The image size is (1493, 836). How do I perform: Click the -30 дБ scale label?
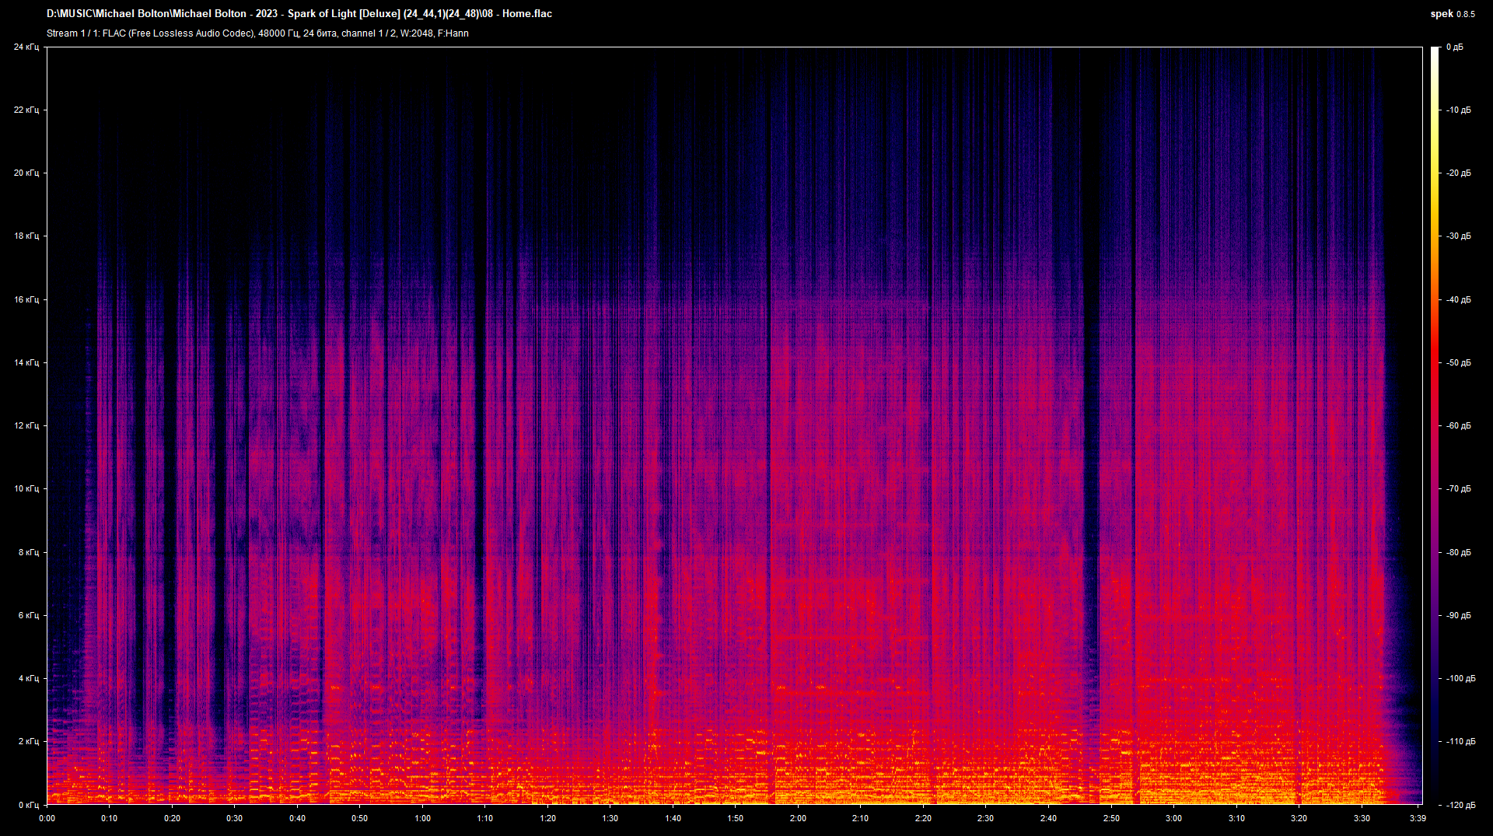click(x=1459, y=236)
